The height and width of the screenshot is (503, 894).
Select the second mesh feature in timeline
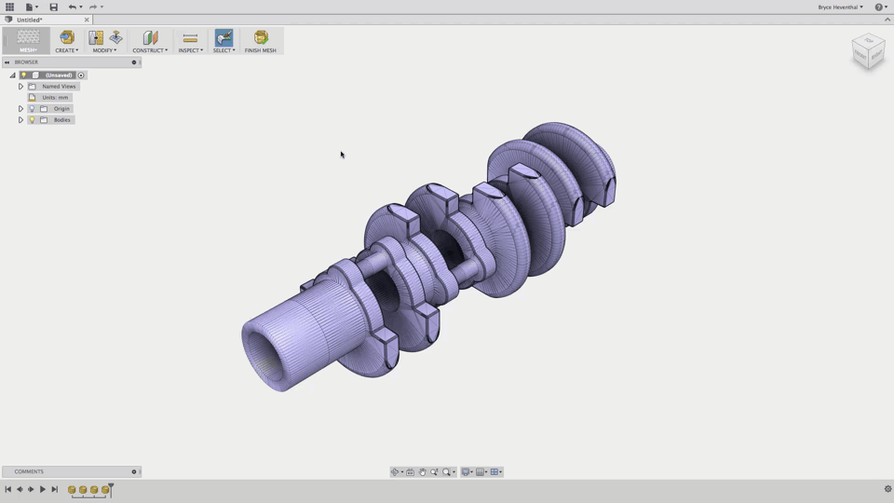click(x=83, y=490)
